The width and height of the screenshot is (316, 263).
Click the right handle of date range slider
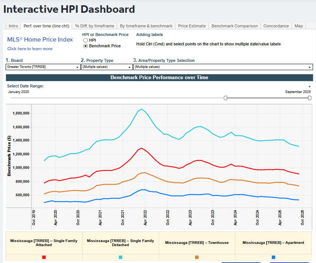click(x=310, y=98)
